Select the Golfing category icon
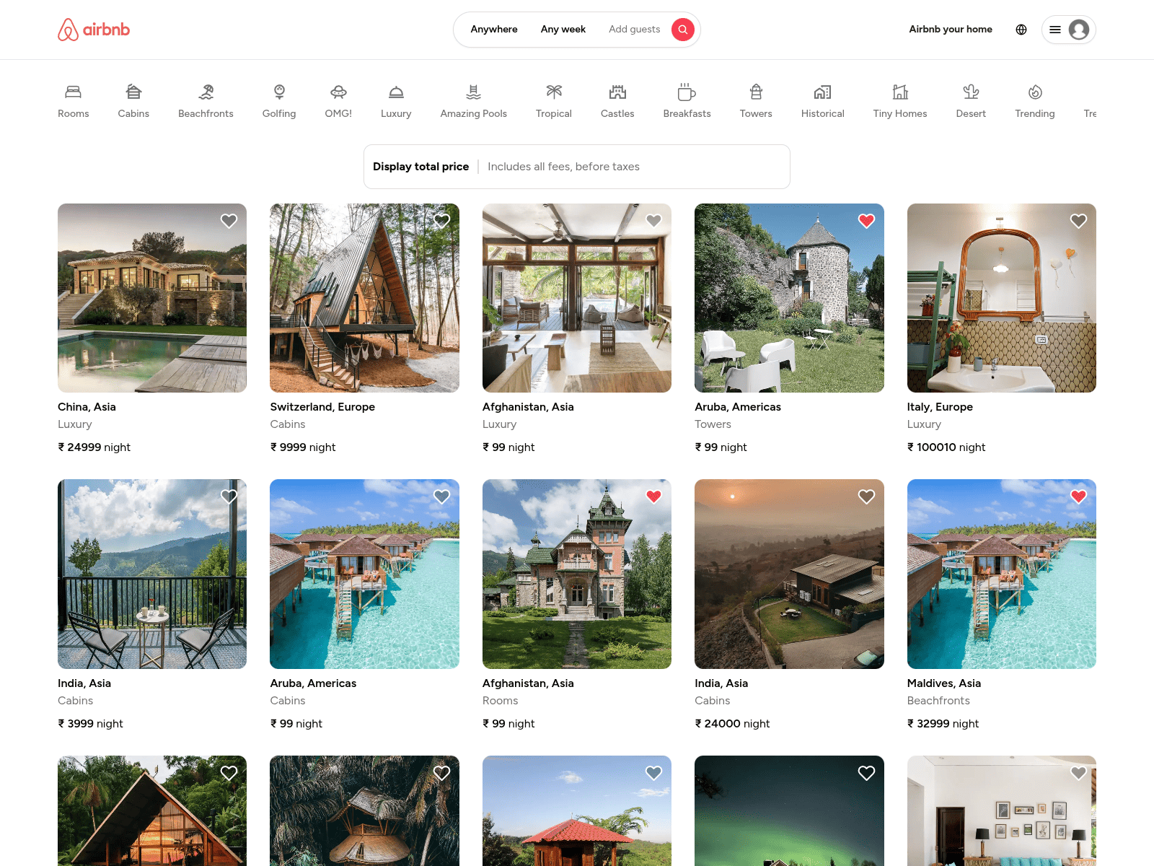Image resolution: width=1154 pixels, height=866 pixels. [x=279, y=92]
